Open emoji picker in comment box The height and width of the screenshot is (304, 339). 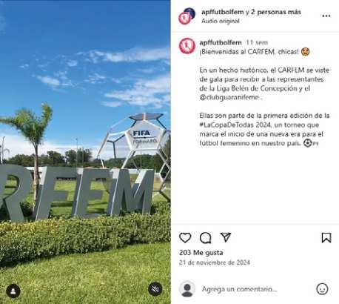(x=322, y=289)
